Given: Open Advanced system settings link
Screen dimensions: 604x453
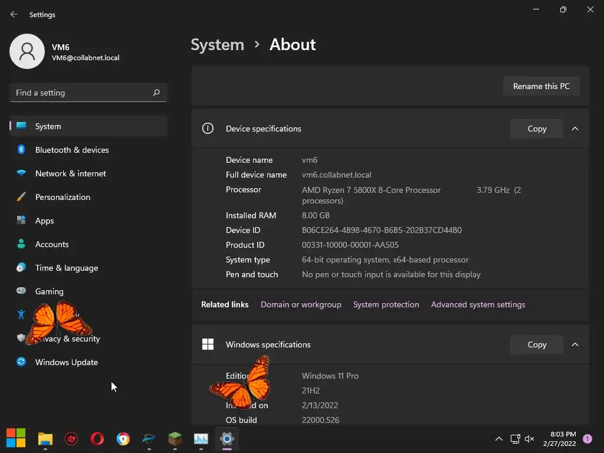Looking at the screenshot, I should [x=478, y=305].
